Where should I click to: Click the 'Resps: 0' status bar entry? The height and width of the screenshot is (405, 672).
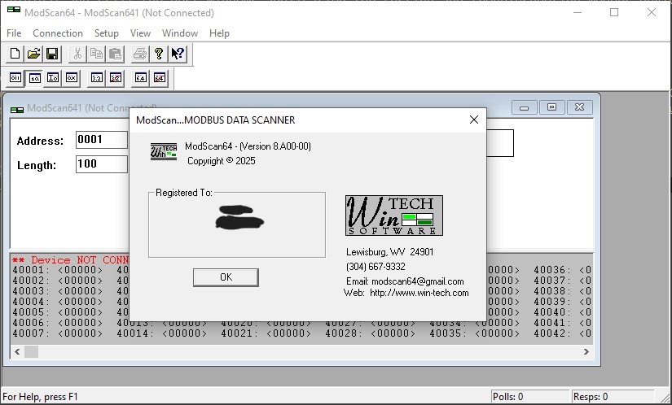591,396
